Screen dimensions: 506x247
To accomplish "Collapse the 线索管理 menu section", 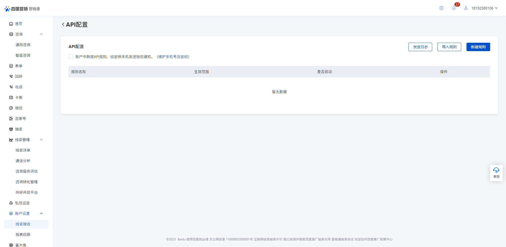I will pyautogui.click(x=41, y=140).
